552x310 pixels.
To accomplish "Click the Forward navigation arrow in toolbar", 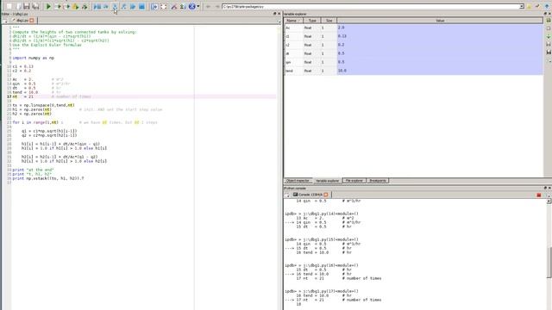I will click(217, 6).
